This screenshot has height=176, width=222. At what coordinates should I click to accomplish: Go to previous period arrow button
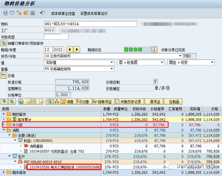[x=70, y=49]
